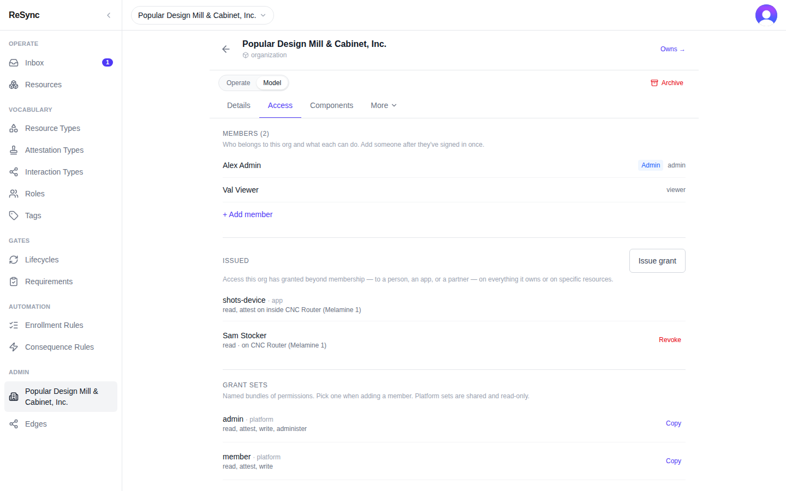Go back using the left arrow
The width and height of the screenshot is (786, 491).
point(226,49)
